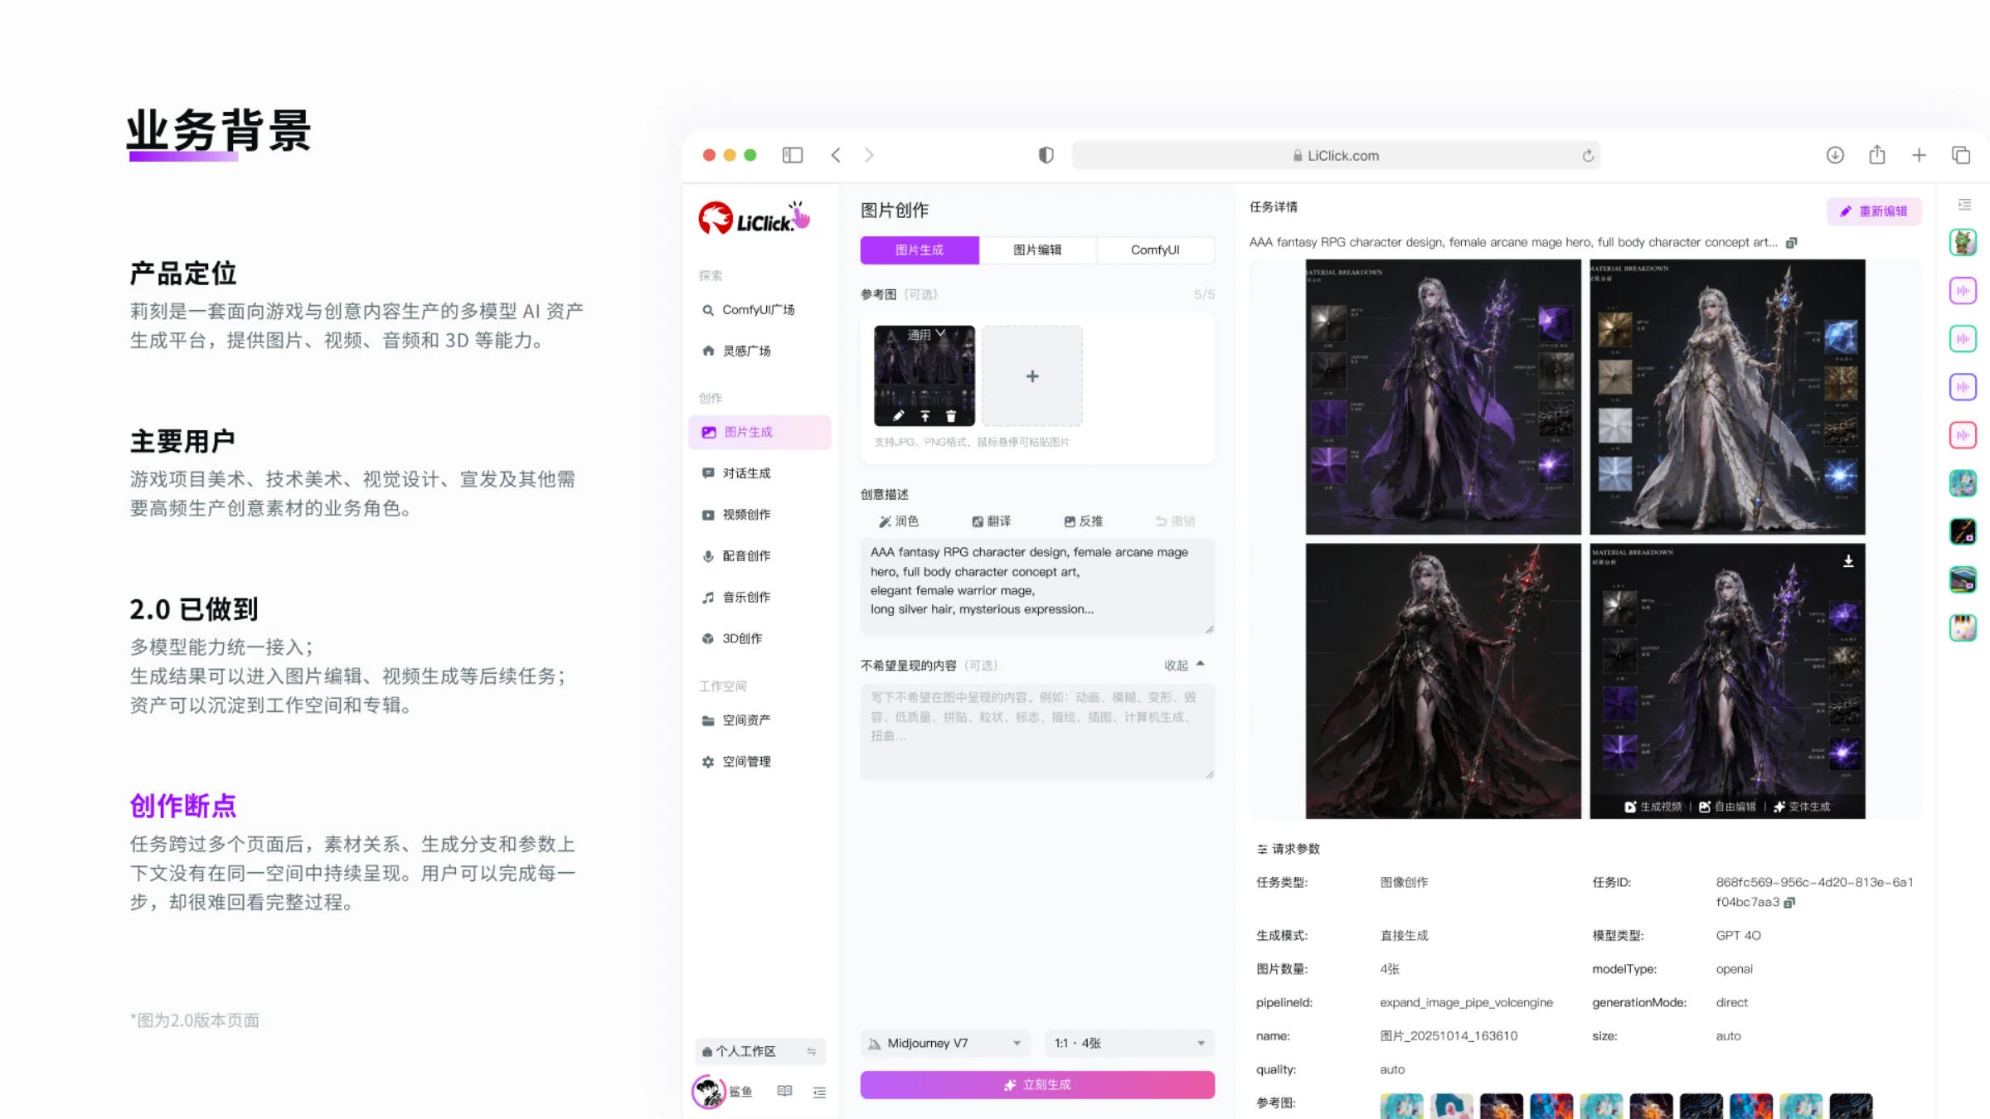The image size is (1990, 1119).
Task: Click the LiClick logo
Action: (754, 219)
